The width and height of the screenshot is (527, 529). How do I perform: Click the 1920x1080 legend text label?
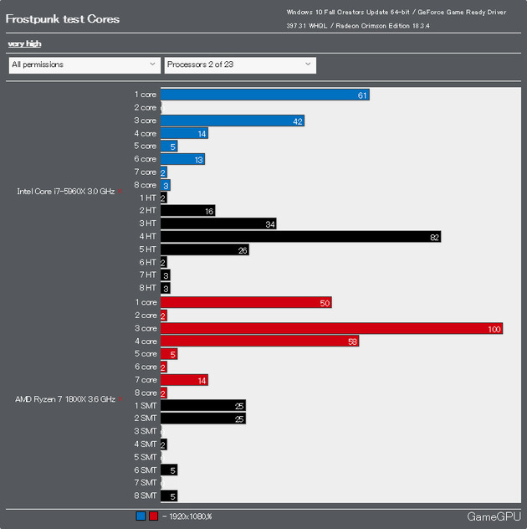click(187, 516)
